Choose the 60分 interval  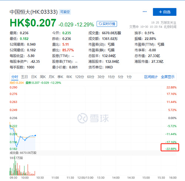pyautogui.click(x=91, y=77)
